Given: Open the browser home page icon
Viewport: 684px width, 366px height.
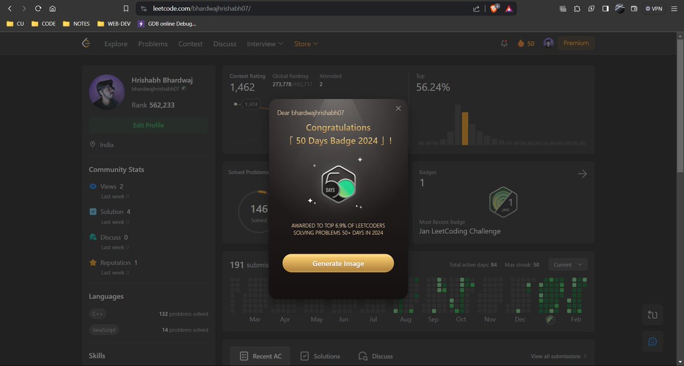Looking at the screenshot, I should point(52,9).
